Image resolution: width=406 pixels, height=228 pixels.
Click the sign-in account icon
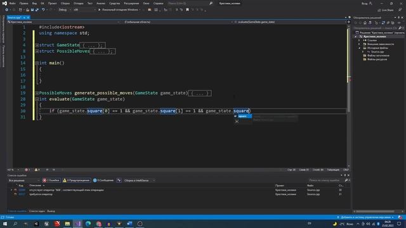tap(370, 3)
